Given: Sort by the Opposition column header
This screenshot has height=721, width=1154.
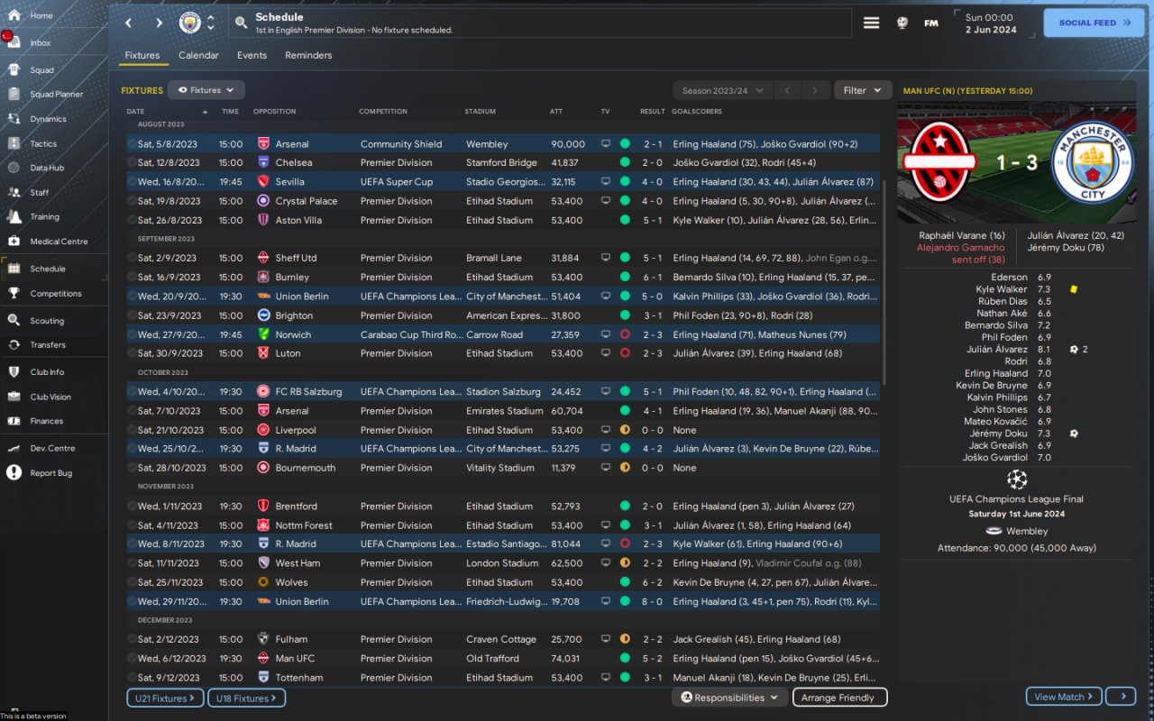Looking at the screenshot, I should tap(274, 112).
